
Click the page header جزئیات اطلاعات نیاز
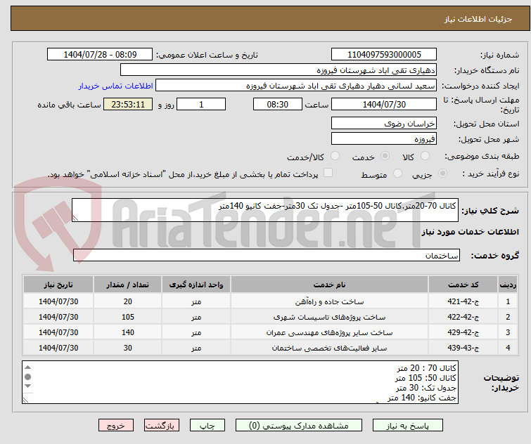pos(478,19)
